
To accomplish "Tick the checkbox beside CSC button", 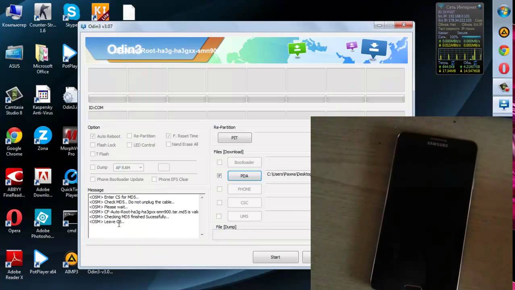I will (x=219, y=203).
